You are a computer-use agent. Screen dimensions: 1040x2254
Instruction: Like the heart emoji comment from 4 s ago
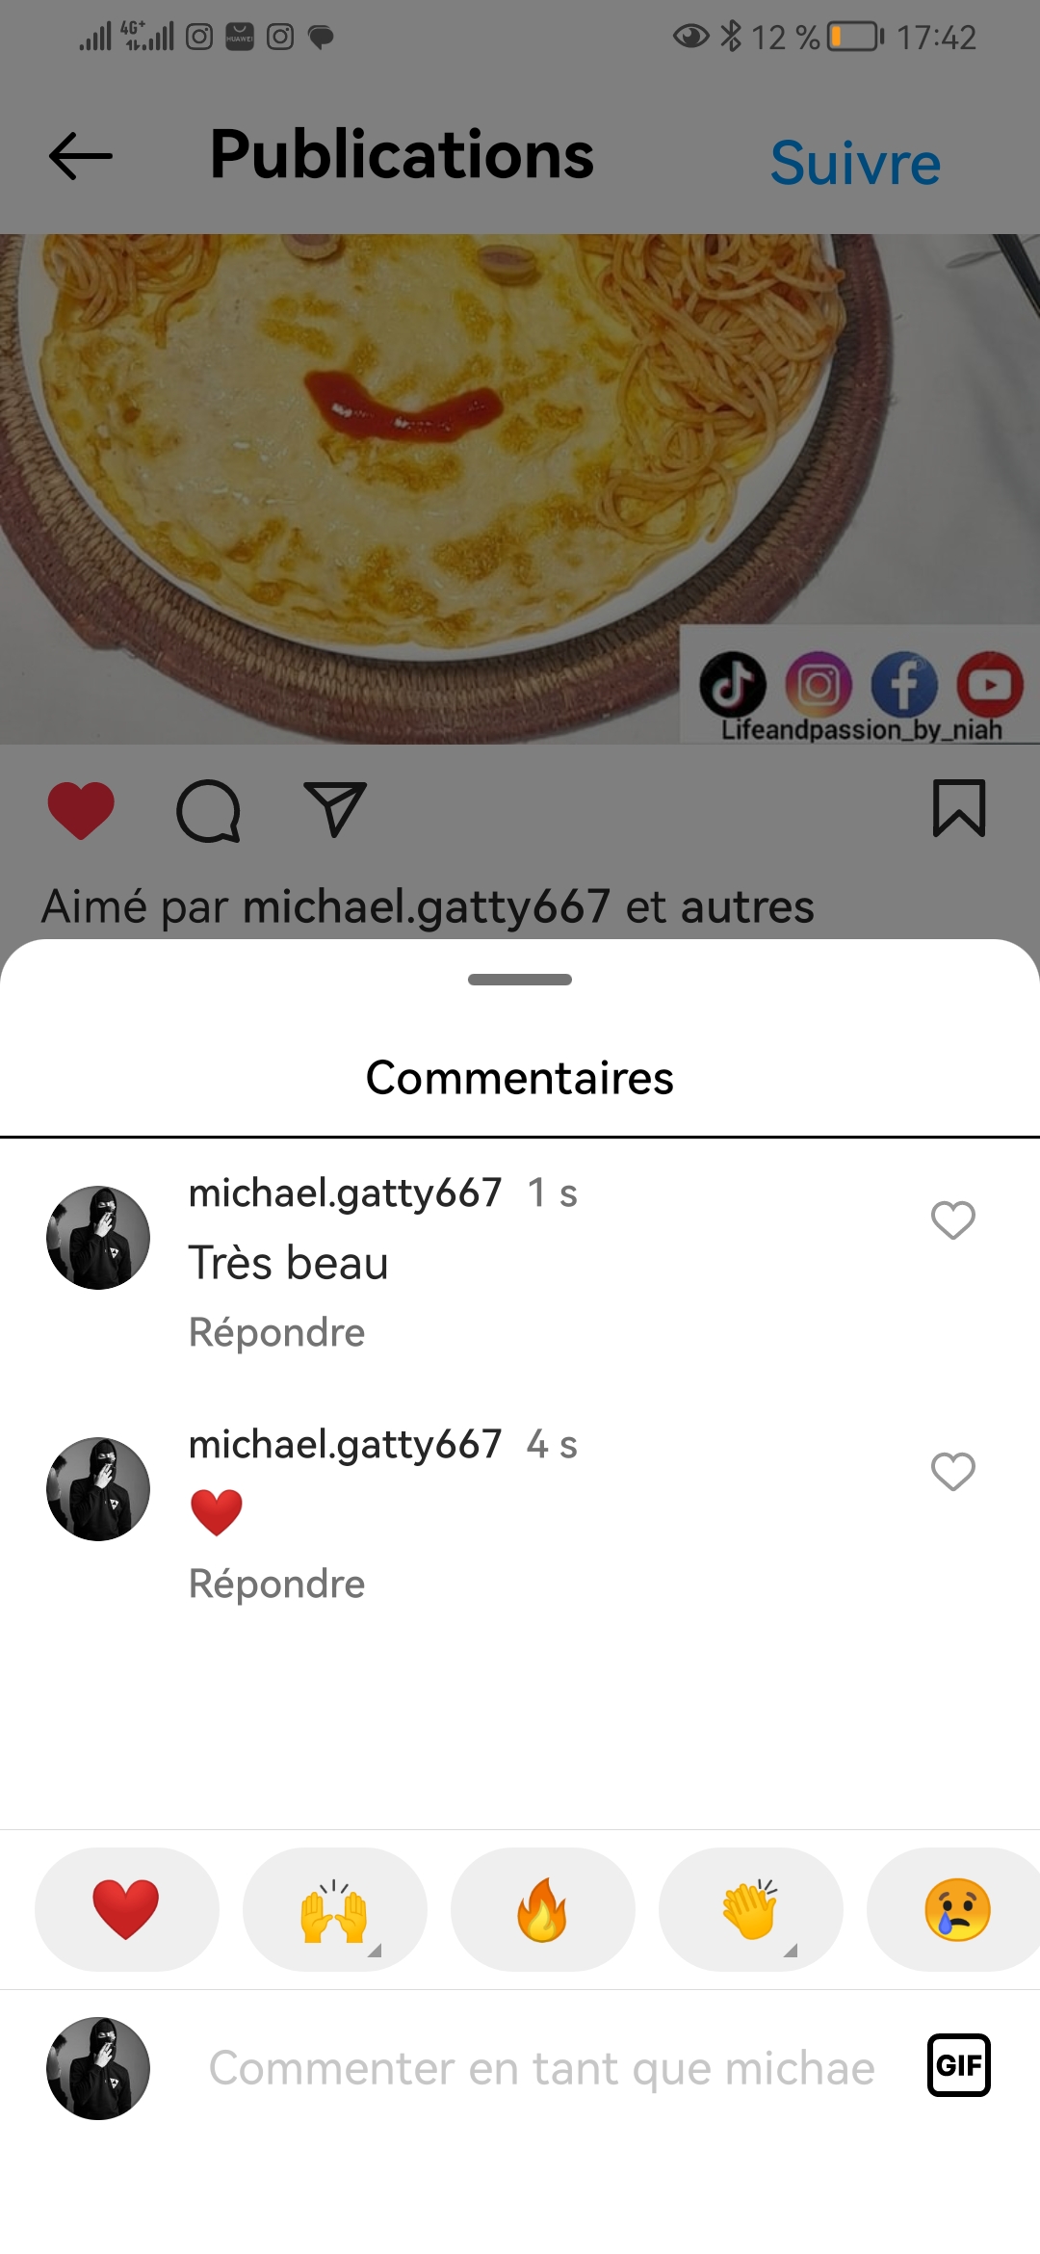tap(953, 1472)
